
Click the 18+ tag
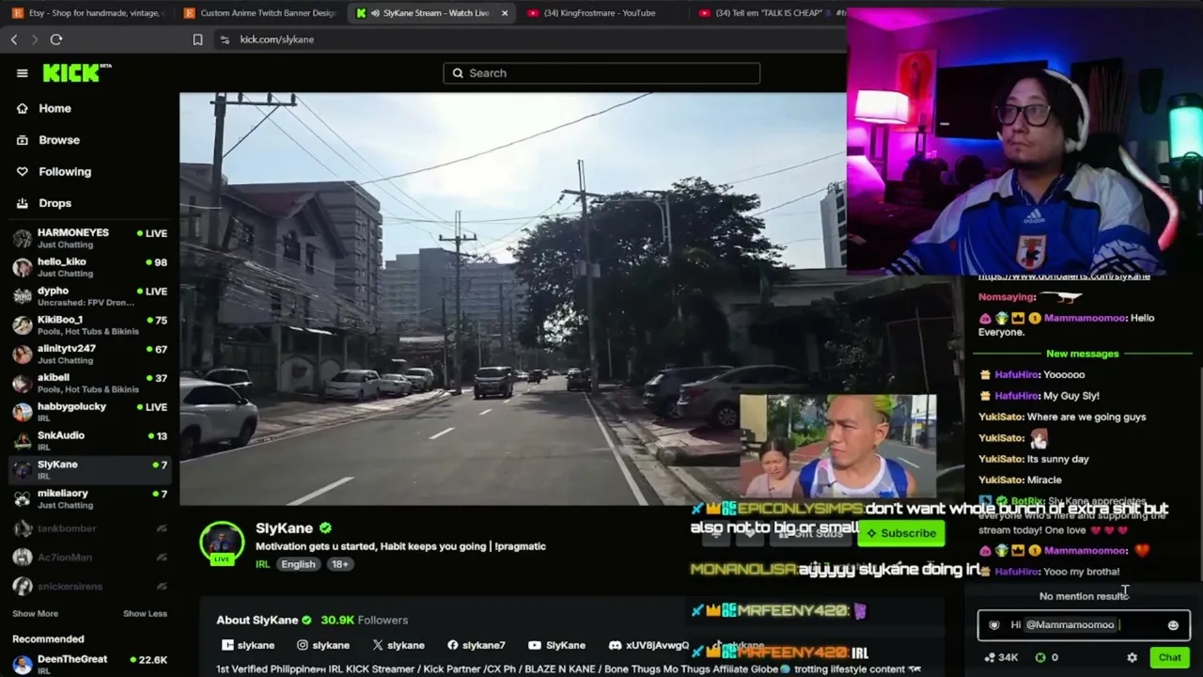click(x=339, y=564)
